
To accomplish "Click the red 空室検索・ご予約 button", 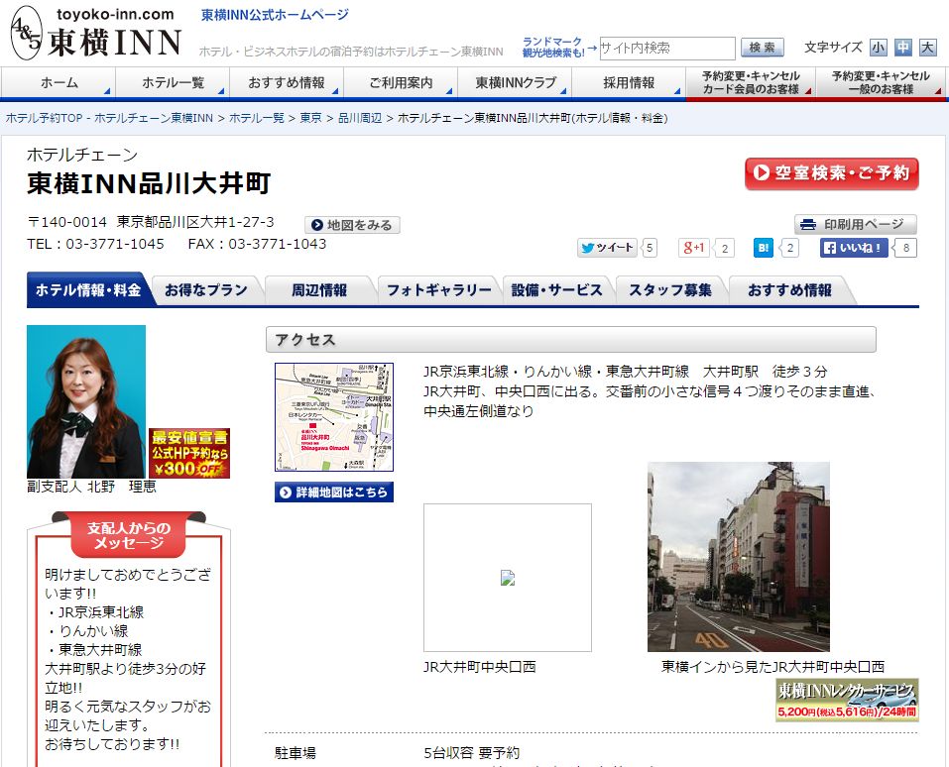I will 832,173.
